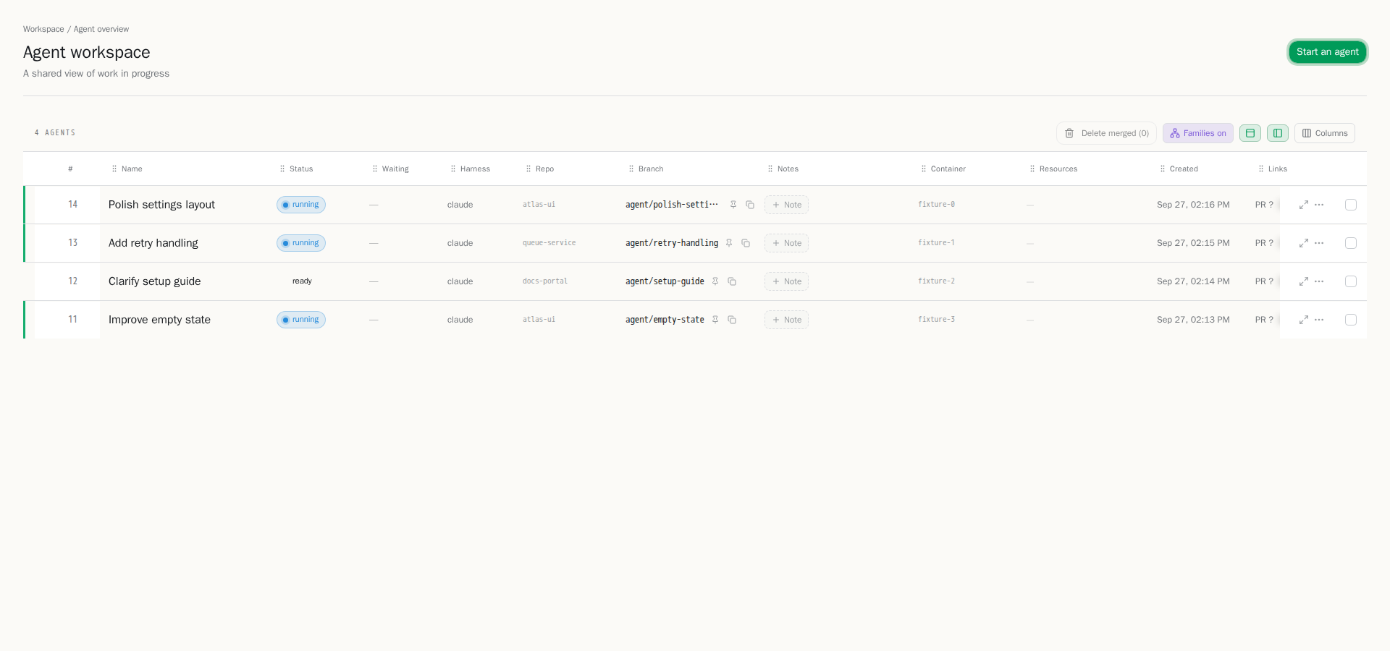Sort by the Name column header
The image size is (1390, 651).
pos(132,169)
